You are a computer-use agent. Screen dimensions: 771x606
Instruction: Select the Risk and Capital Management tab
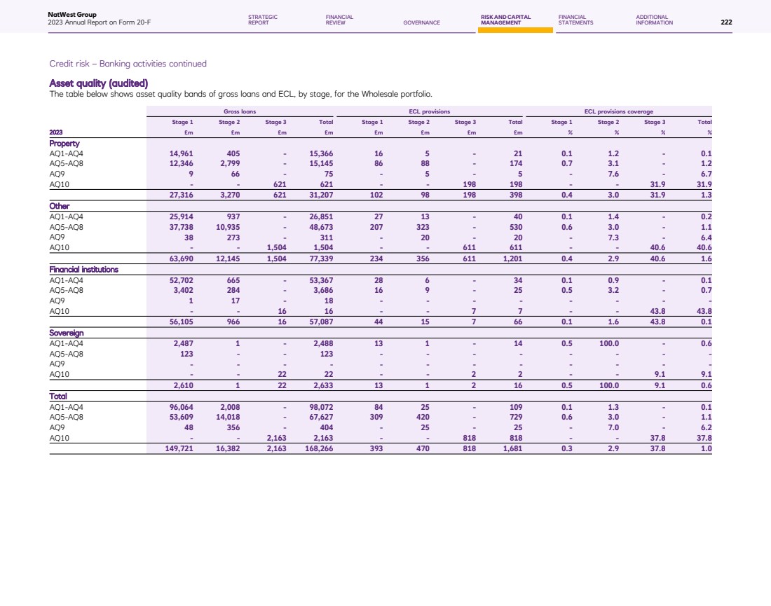[505, 20]
